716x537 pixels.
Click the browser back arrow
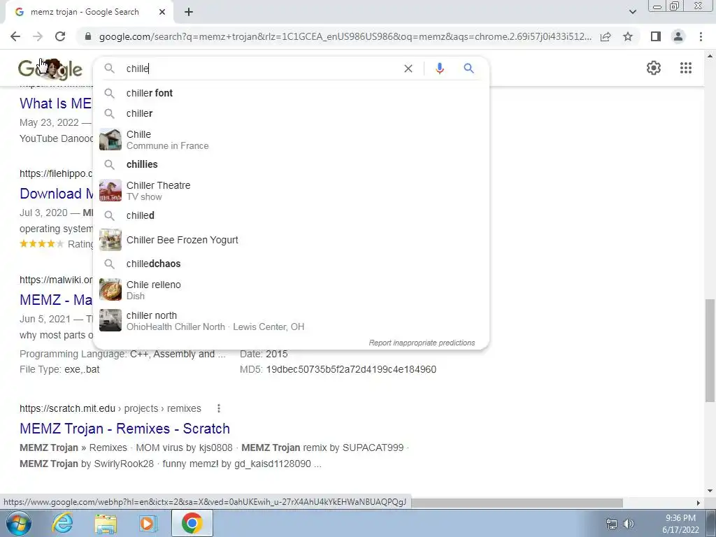pyautogui.click(x=15, y=36)
